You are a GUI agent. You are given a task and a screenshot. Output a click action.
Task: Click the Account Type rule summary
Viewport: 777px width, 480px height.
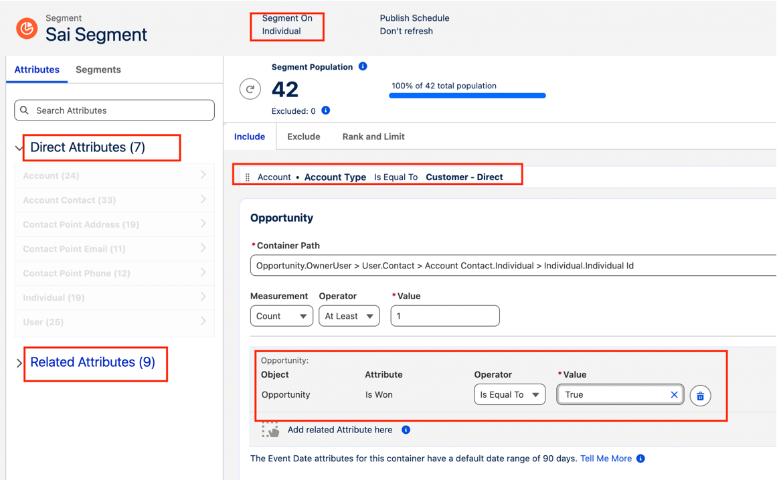(380, 177)
